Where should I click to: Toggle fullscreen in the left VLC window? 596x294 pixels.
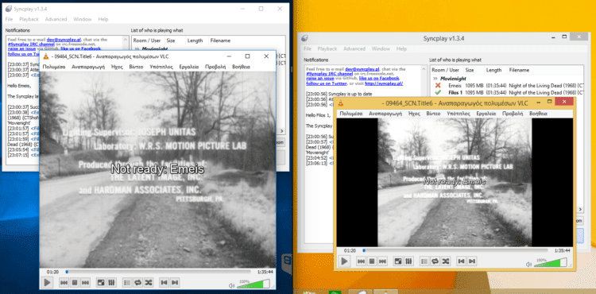(x=101, y=283)
